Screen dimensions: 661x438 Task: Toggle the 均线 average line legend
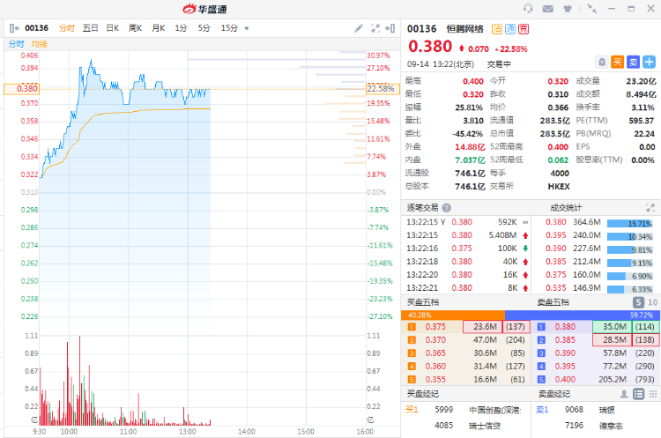pos(39,44)
